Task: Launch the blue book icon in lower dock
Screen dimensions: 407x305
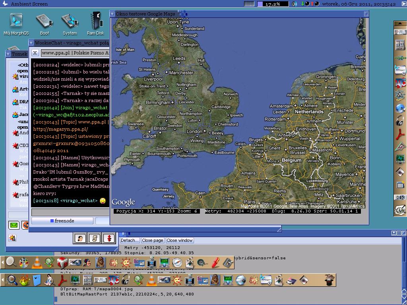Action: pos(37,280)
